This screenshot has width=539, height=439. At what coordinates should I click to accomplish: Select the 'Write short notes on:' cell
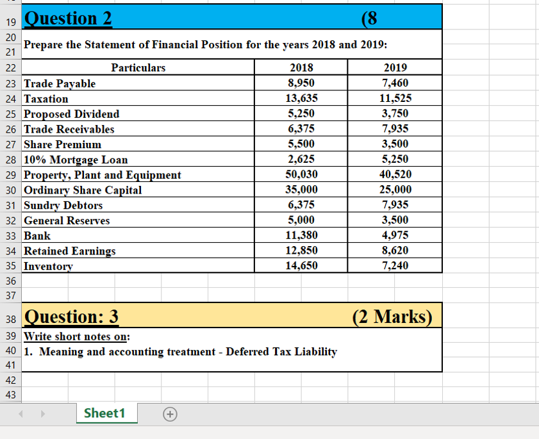pyautogui.click(x=232, y=336)
